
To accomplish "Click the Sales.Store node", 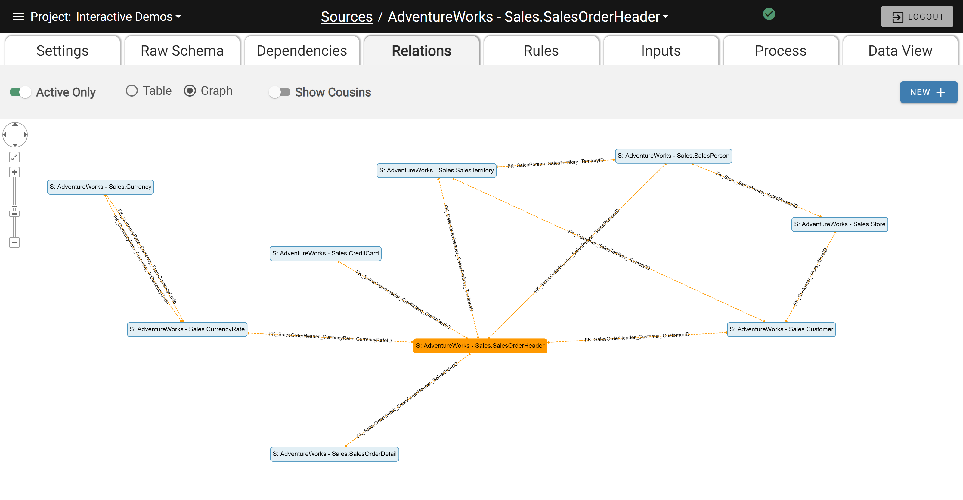I will coord(839,224).
